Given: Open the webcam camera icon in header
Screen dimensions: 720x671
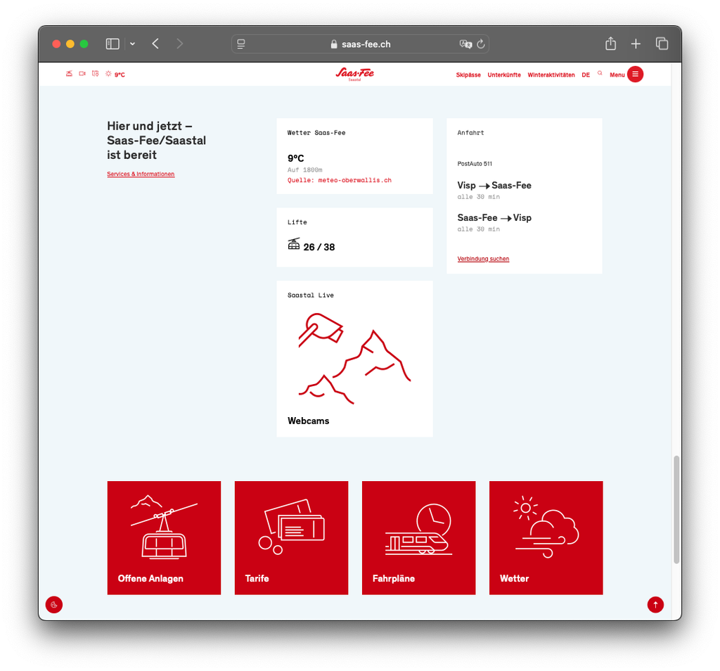Looking at the screenshot, I should pyautogui.click(x=82, y=74).
